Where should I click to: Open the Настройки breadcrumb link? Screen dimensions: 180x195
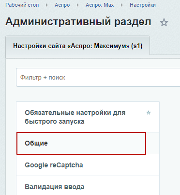pyautogui.click(x=143, y=5)
